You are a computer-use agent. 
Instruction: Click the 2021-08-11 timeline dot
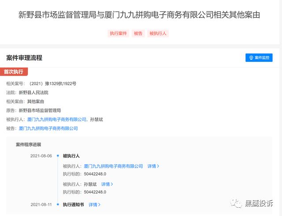58,204
